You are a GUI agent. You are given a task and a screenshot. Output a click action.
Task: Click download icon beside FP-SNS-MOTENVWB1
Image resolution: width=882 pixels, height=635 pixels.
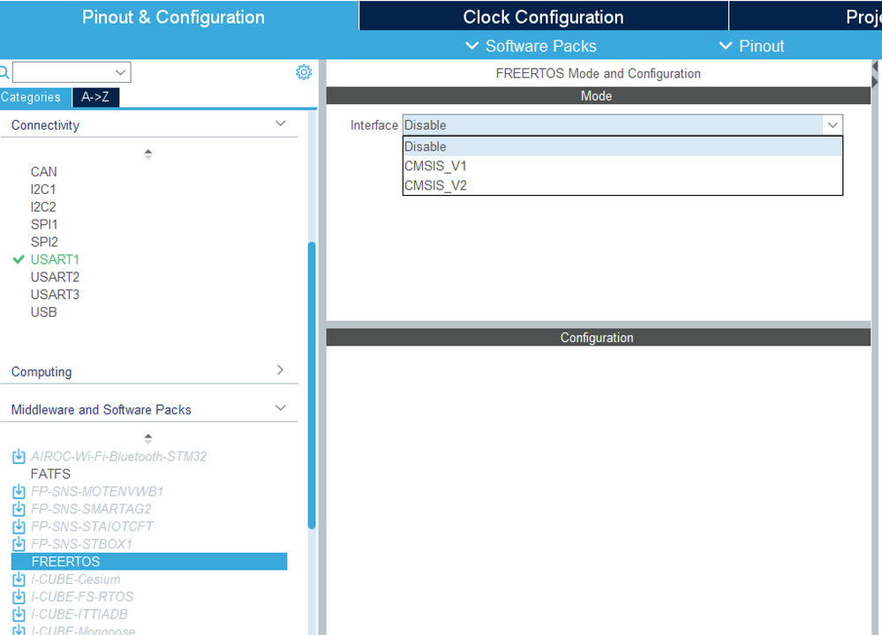point(19,491)
